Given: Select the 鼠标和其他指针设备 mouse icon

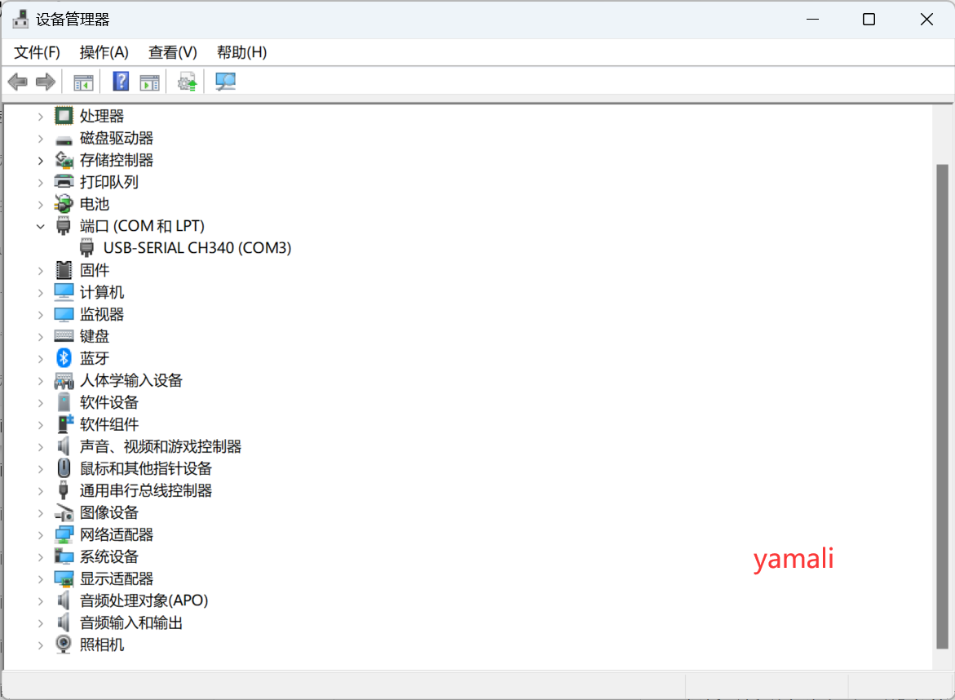Looking at the screenshot, I should coord(64,467).
